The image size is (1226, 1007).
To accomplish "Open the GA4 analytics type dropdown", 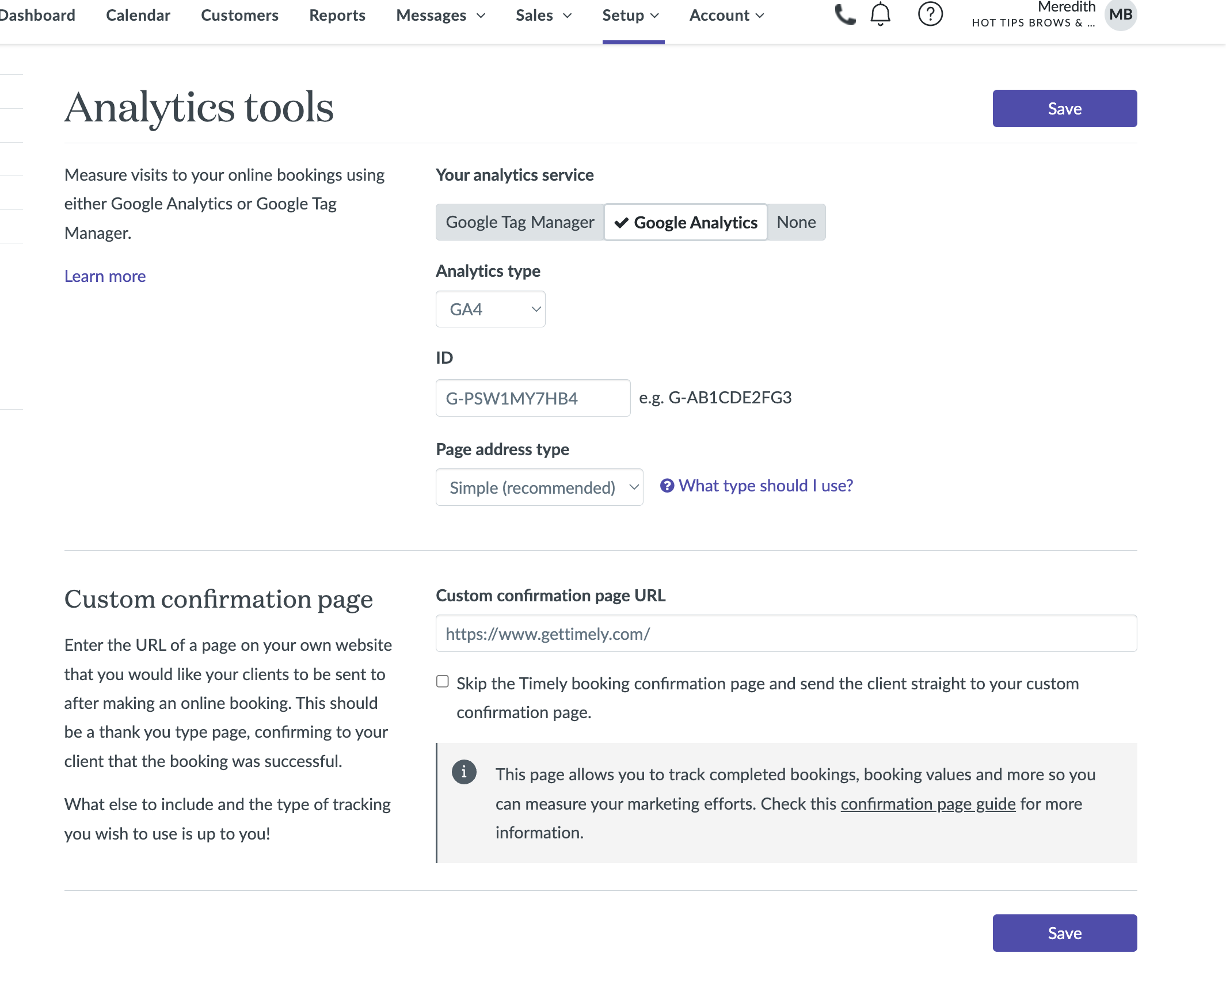I will tap(490, 309).
